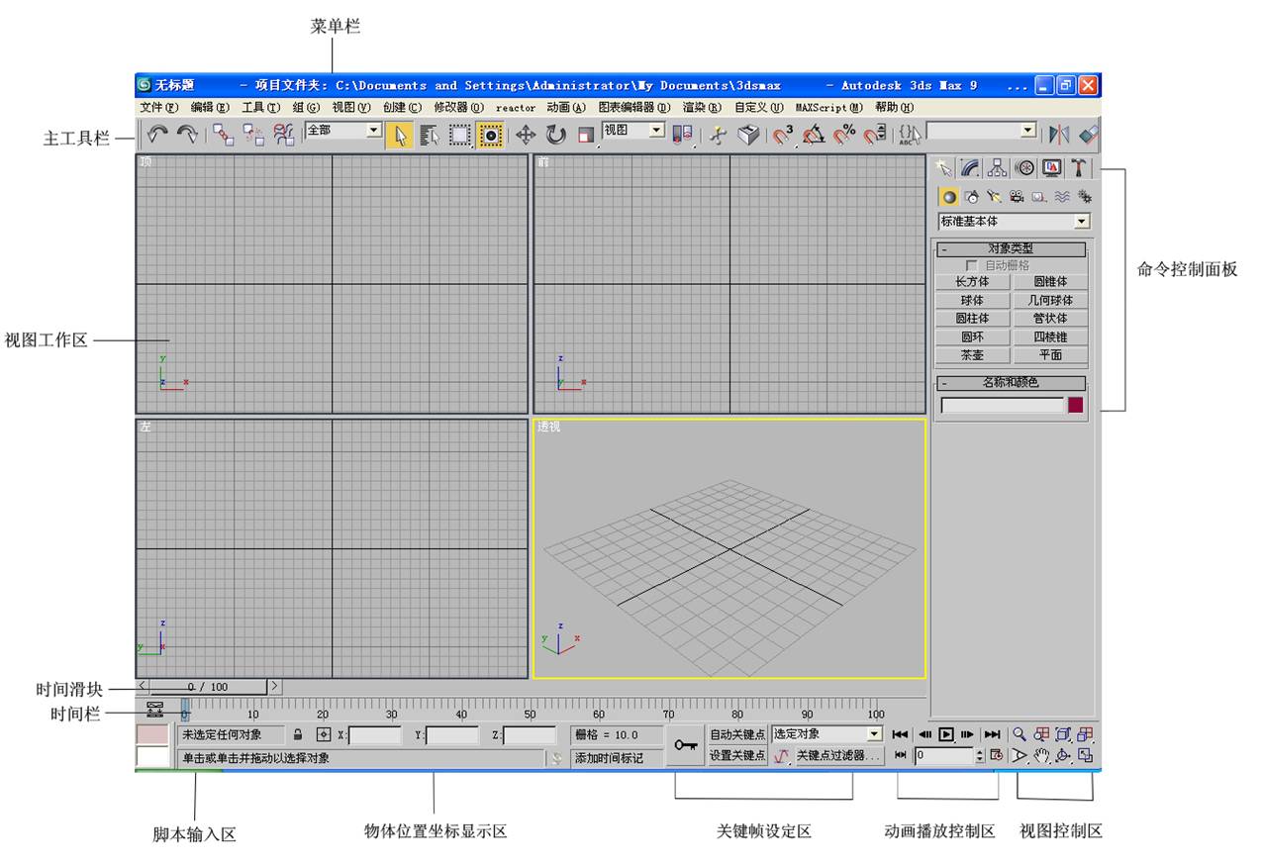1263x864 pixels.
Task: Toggle Window/Crossing selection mode
Action: point(490,136)
